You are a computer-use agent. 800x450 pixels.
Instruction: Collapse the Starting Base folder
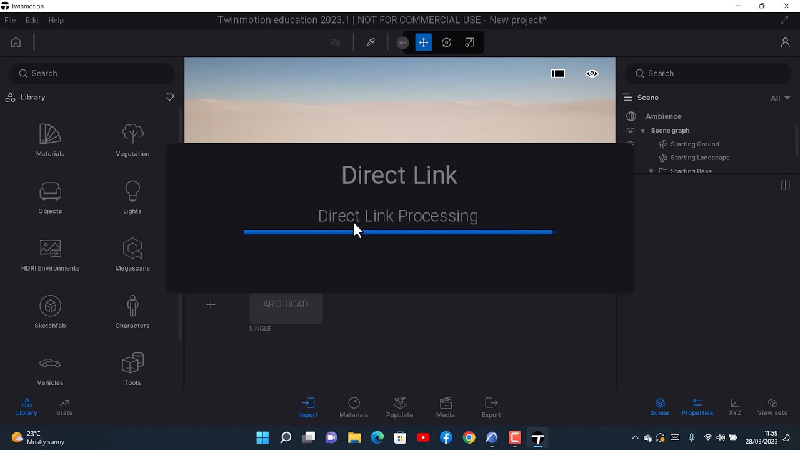pyautogui.click(x=651, y=171)
